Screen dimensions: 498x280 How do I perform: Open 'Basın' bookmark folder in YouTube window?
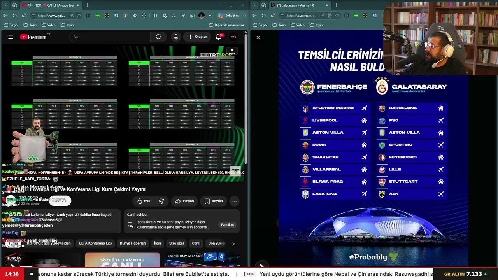[x=30, y=25]
